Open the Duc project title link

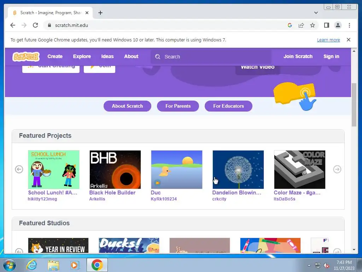pos(156,193)
